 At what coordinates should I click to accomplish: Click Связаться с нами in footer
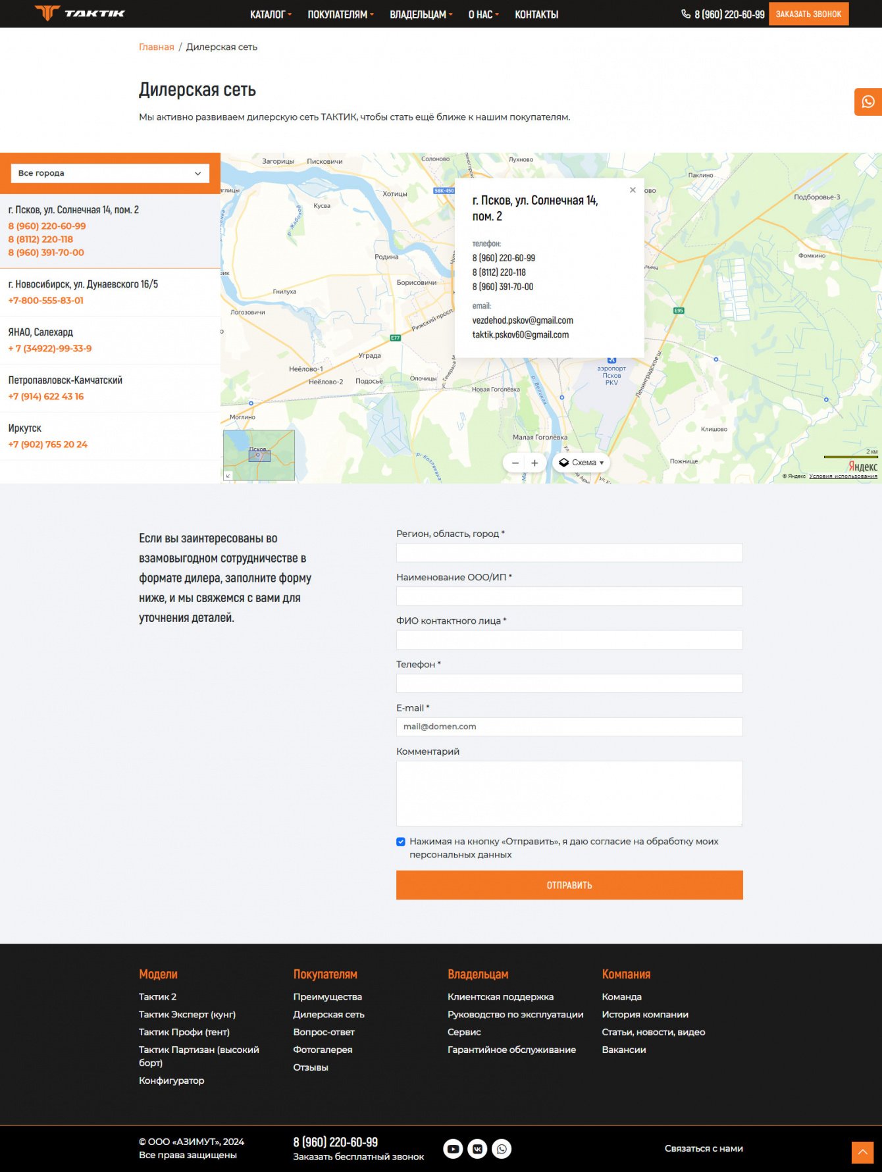pos(704,1149)
